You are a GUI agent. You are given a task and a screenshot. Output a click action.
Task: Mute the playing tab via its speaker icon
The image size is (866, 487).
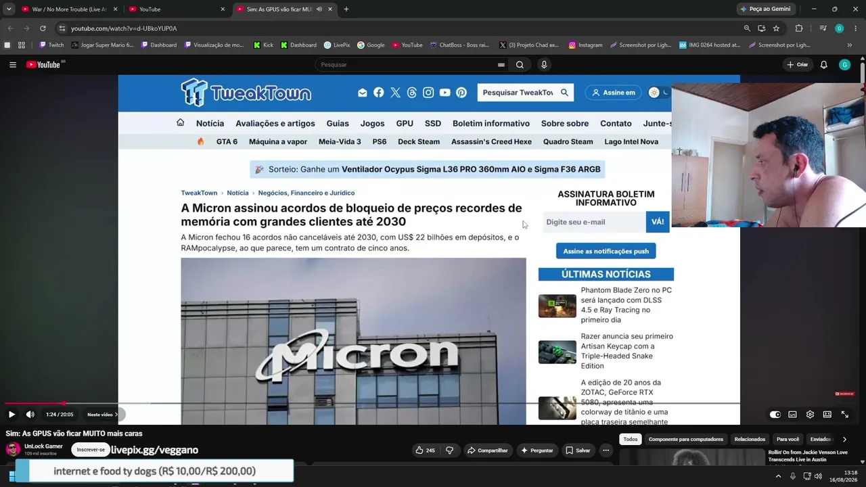tap(319, 9)
